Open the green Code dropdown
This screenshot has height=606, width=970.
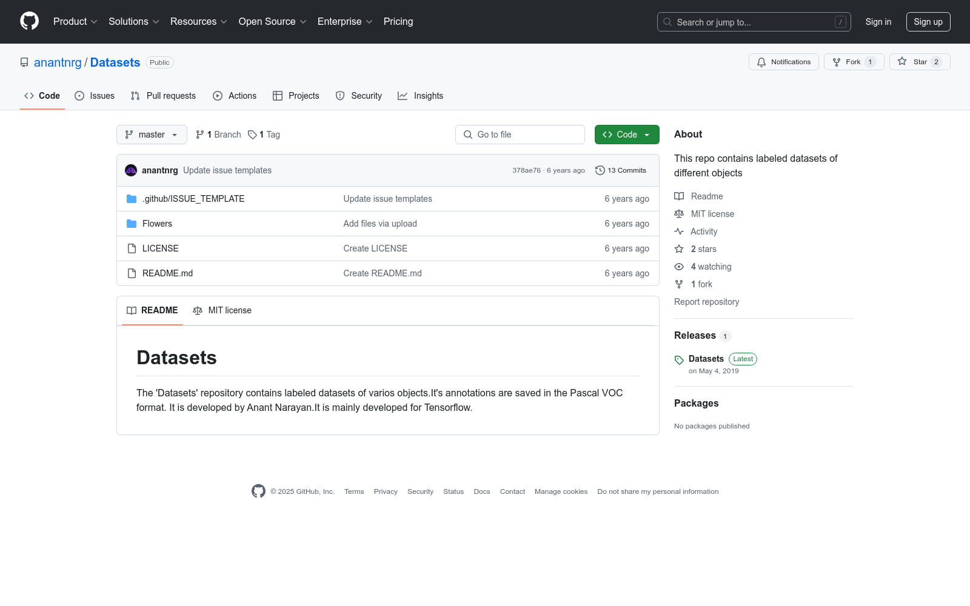(x=627, y=135)
